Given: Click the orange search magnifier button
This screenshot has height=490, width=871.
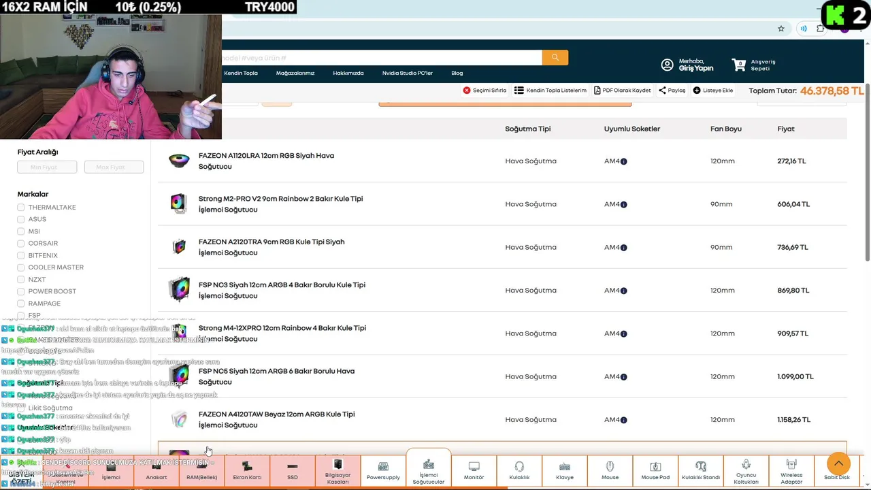Looking at the screenshot, I should 555,58.
